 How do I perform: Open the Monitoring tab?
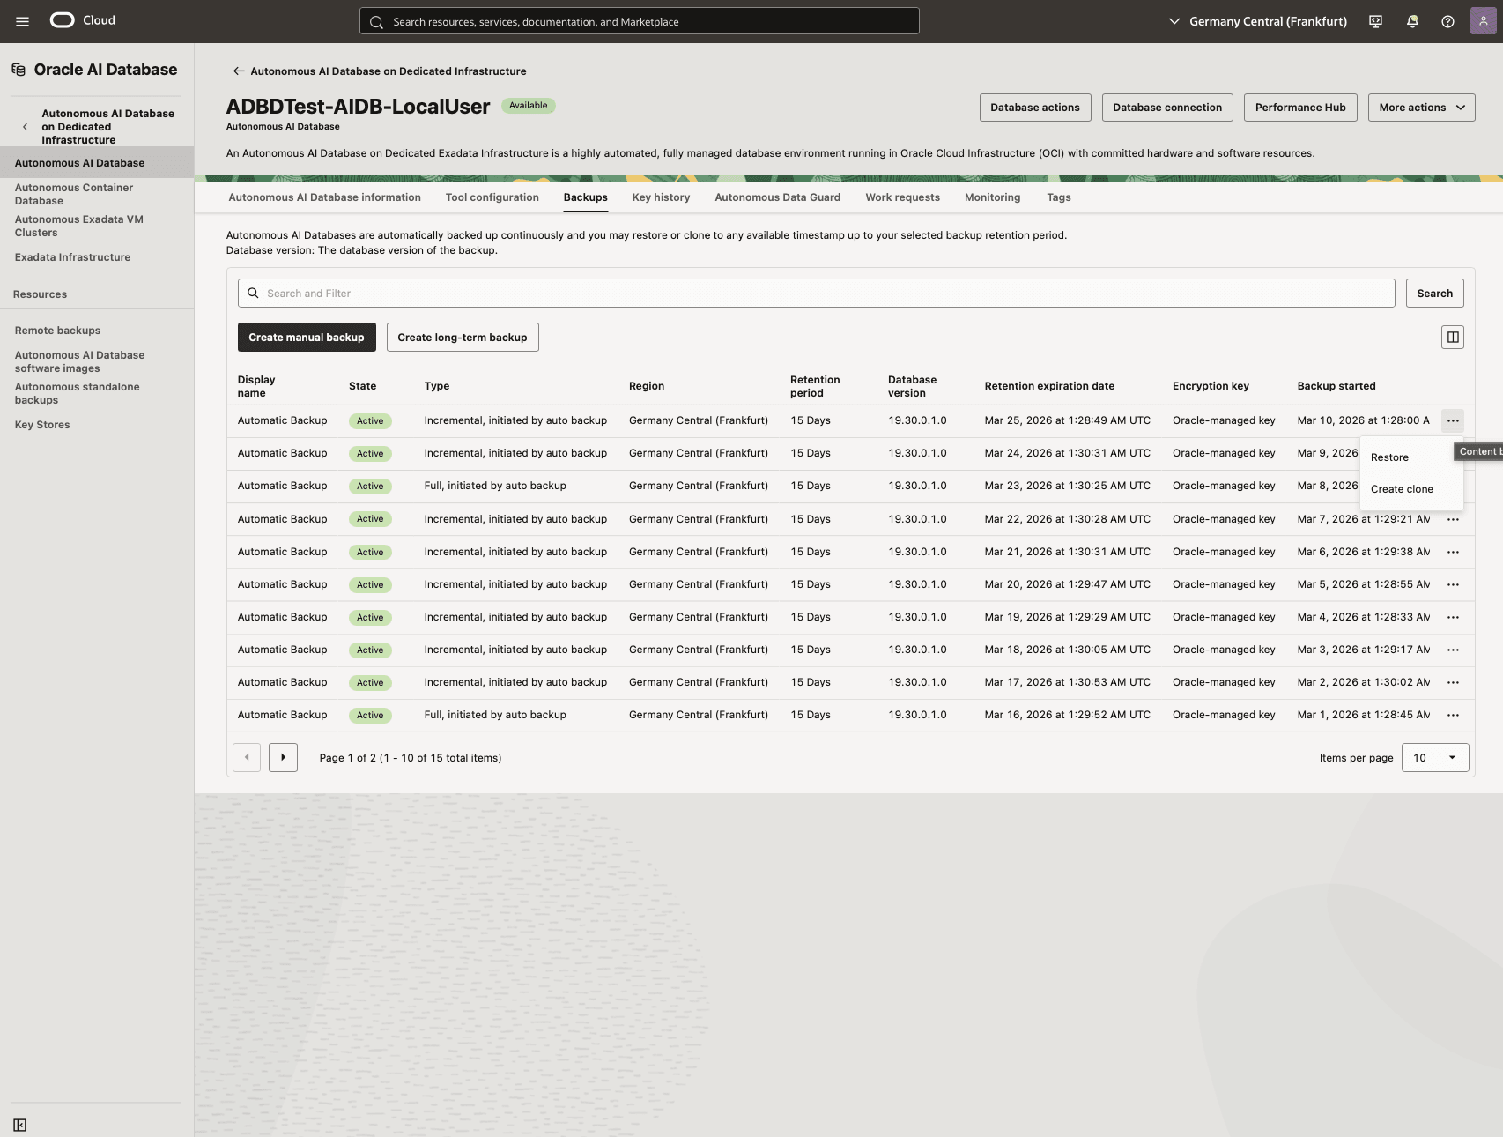pyautogui.click(x=992, y=197)
